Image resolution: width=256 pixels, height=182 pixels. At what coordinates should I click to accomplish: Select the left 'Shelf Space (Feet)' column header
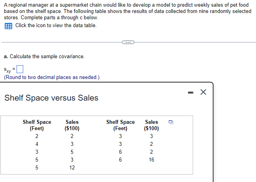37,125
